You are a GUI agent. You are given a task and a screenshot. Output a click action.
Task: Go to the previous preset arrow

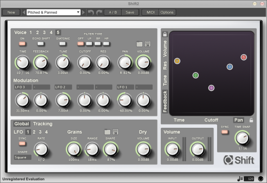click(x=24, y=12)
